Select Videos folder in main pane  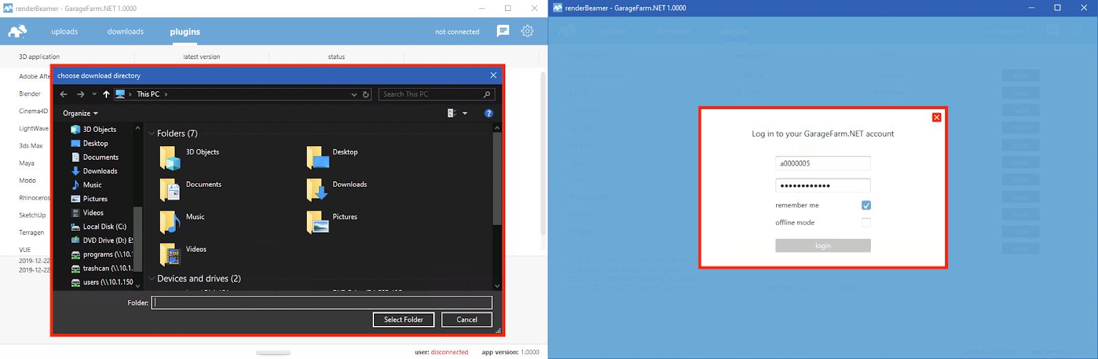click(x=183, y=254)
